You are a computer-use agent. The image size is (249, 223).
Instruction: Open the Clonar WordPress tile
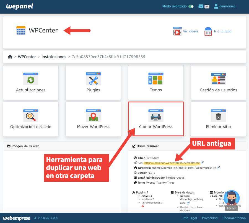pos(156,119)
